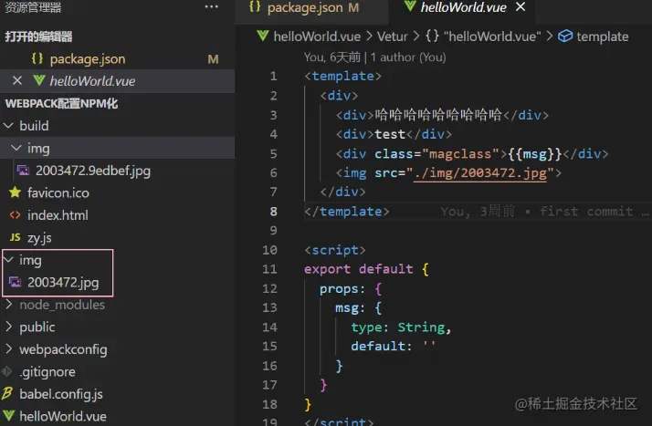652x426 pixels.
Task: Click the HTML brackets icon beside index.html
Action: (x=15, y=215)
